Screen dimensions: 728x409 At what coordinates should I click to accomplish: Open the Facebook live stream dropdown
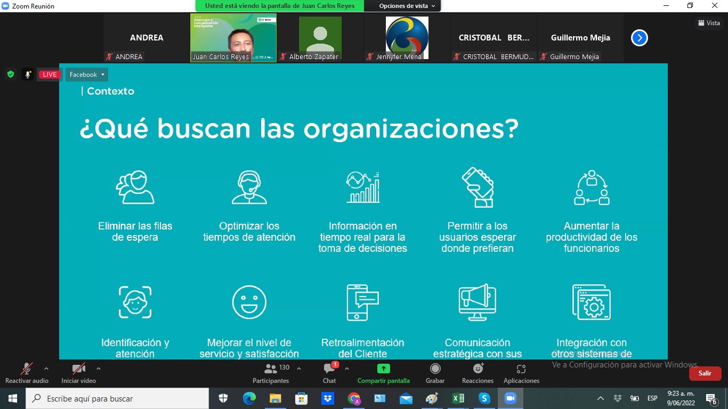[87, 75]
